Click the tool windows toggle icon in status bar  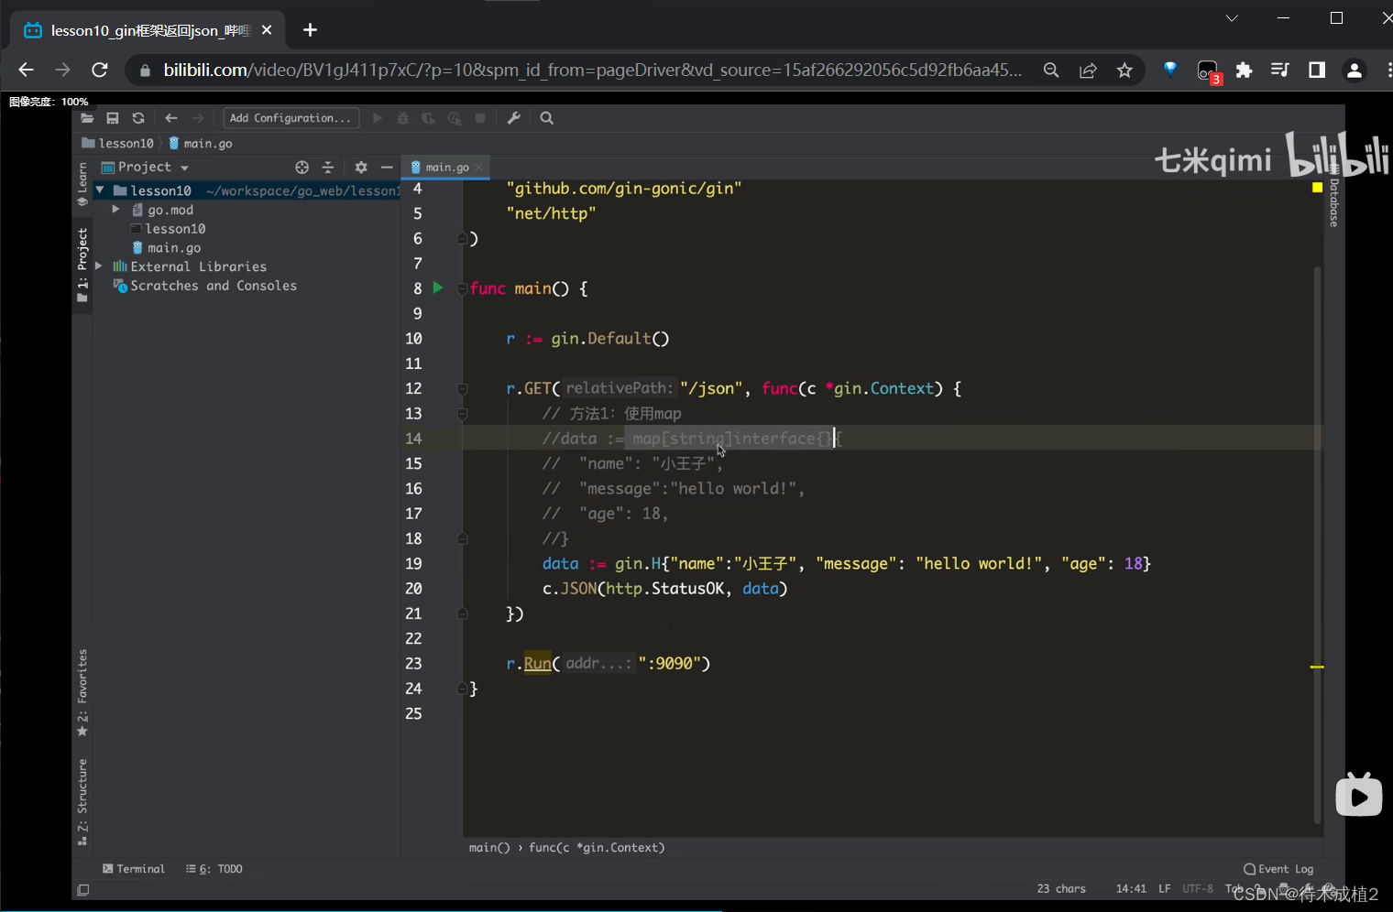[x=83, y=890]
